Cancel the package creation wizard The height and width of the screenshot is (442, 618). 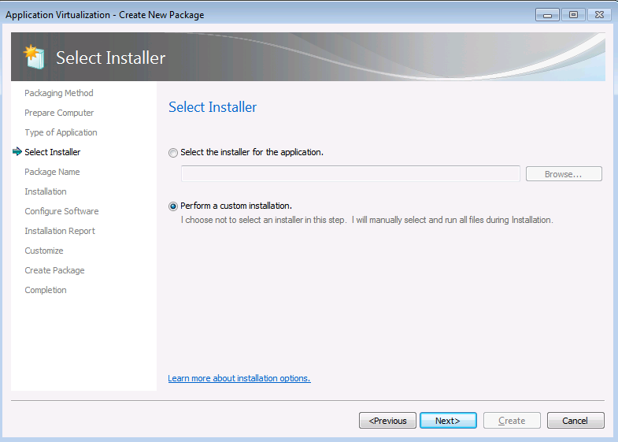[x=575, y=420]
